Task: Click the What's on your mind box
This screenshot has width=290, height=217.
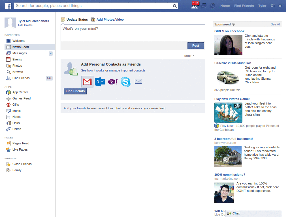Action: (133, 33)
